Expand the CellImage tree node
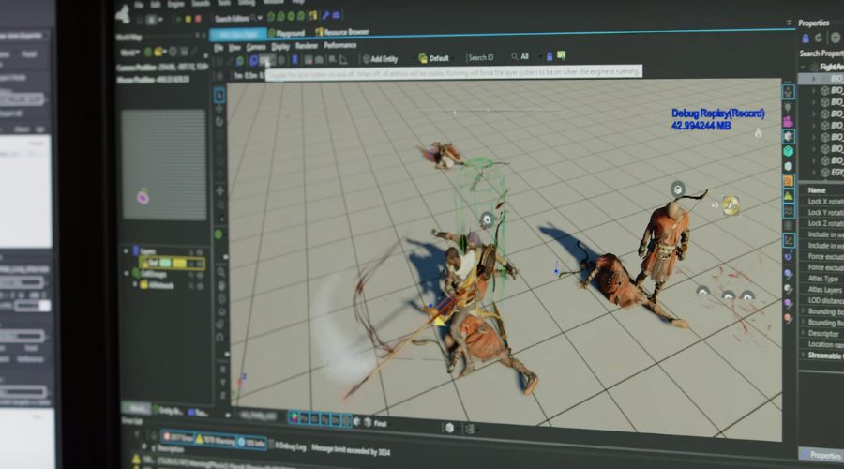The height and width of the screenshot is (469, 844). 126,274
